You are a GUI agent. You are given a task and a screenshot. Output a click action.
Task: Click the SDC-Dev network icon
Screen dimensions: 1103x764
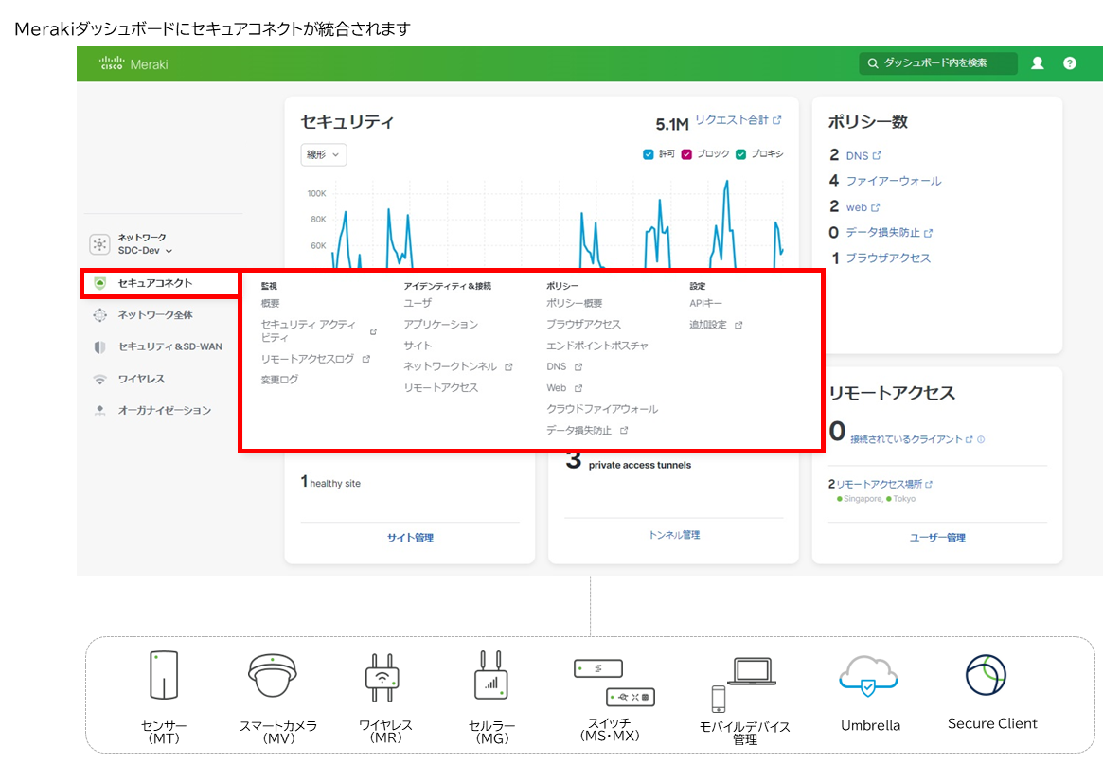click(x=100, y=244)
